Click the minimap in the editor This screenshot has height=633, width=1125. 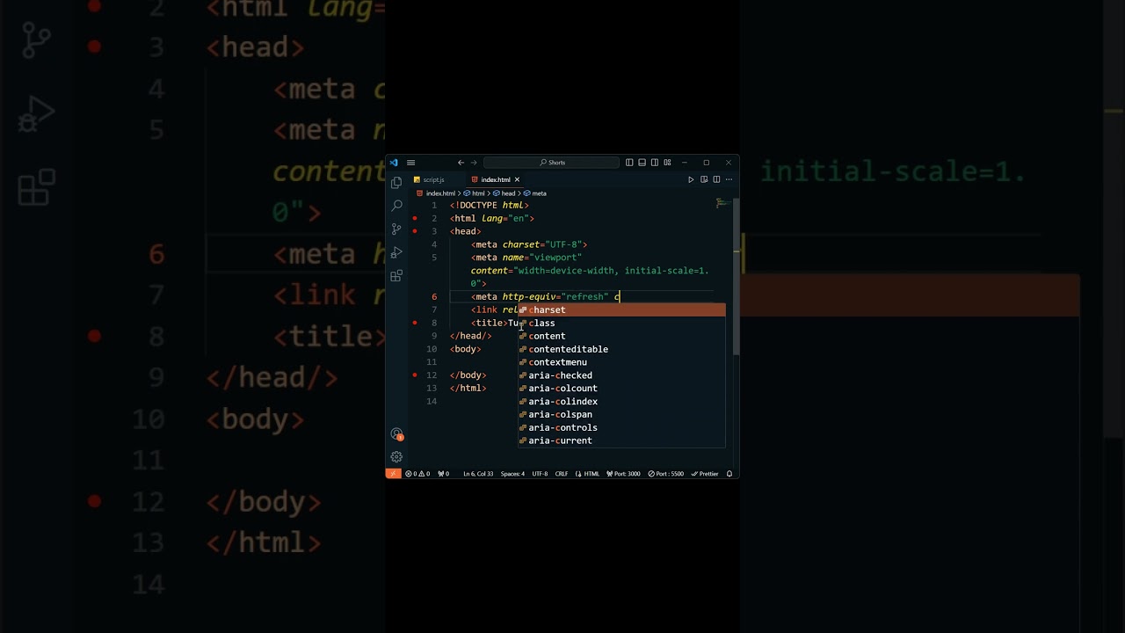tap(722, 204)
